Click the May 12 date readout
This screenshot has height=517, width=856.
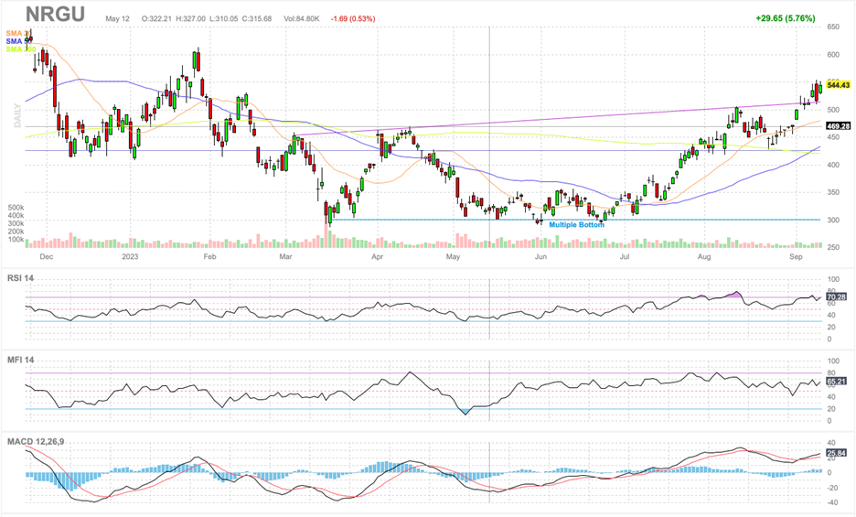point(118,18)
